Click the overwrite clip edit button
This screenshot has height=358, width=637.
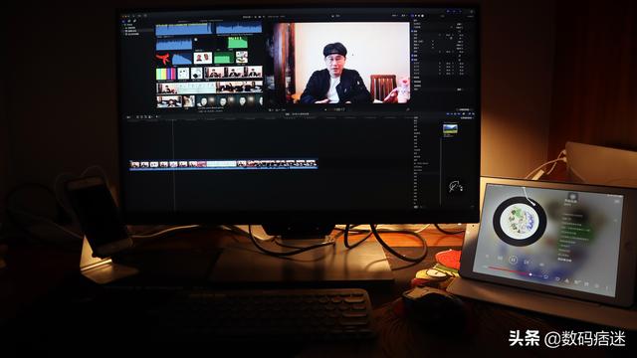coord(149,117)
